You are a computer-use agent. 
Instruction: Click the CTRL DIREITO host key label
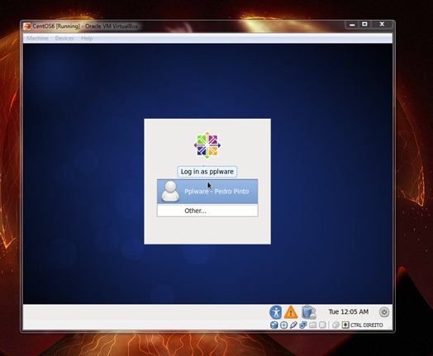[366, 325]
